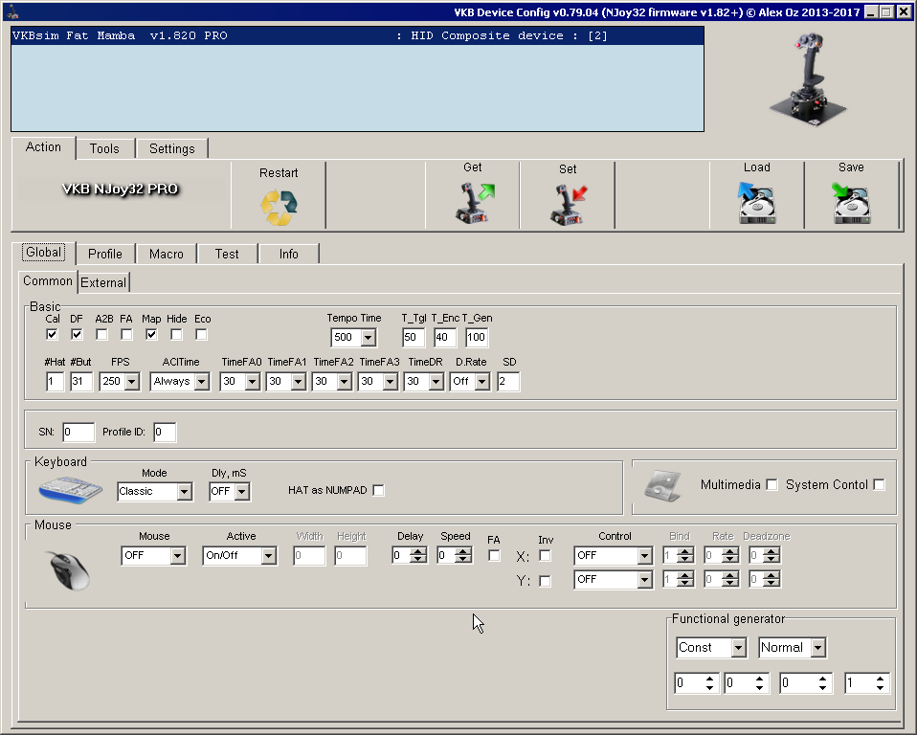
Task: Open the Functional generator Const dropdown
Action: point(738,648)
